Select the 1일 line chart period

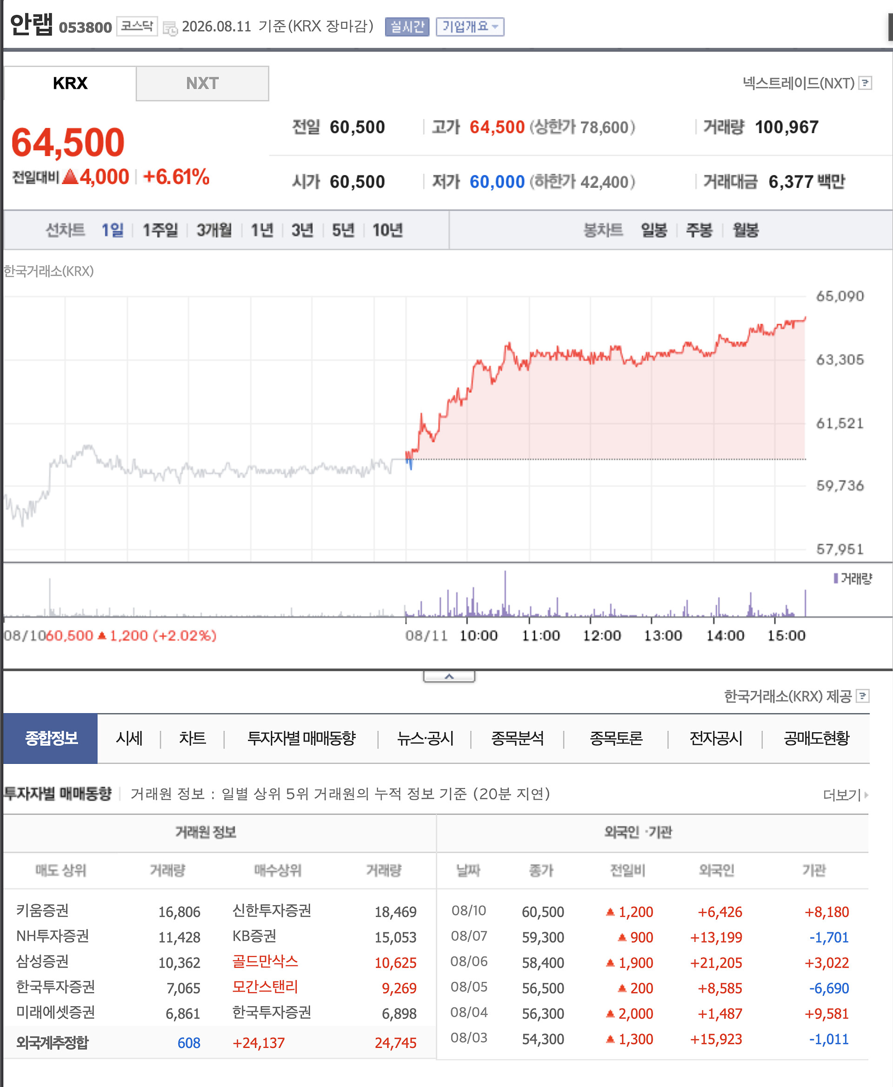pyautogui.click(x=112, y=230)
